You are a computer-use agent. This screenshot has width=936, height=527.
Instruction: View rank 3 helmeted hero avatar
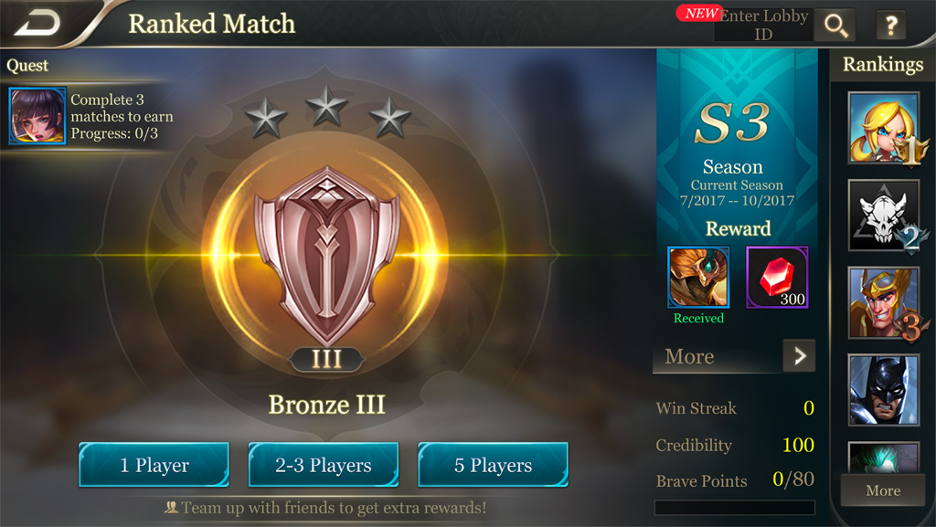[x=884, y=303]
